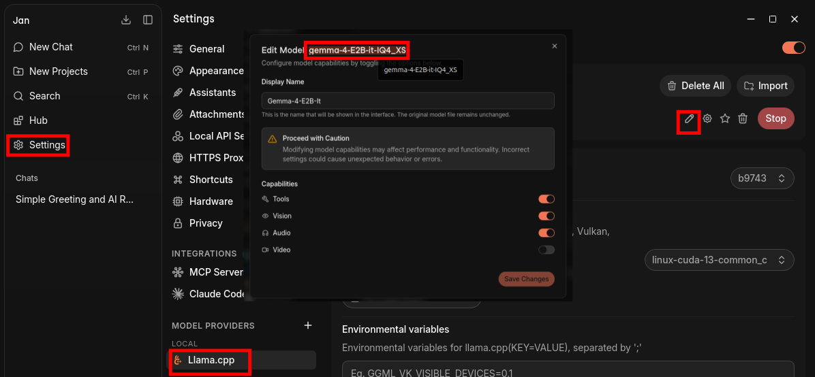Open Attachments settings paperclip icon
The height and width of the screenshot is (377, 815).
pos(178,114)
